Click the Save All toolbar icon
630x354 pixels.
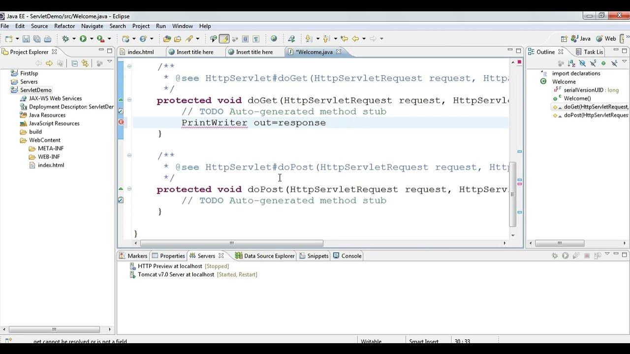(37, 38)
